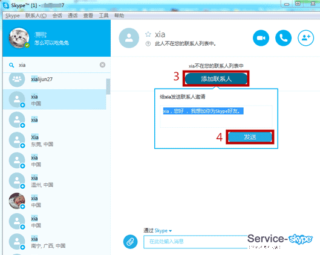Click the info icon beside 此人不在您的联系人列表中

pyautogui.click(x=148, y=43)
